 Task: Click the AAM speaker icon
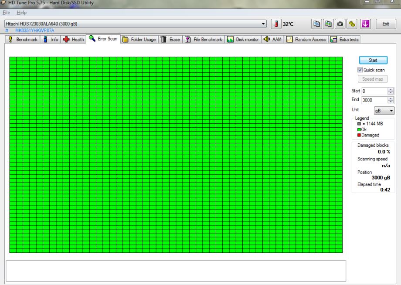267,39
